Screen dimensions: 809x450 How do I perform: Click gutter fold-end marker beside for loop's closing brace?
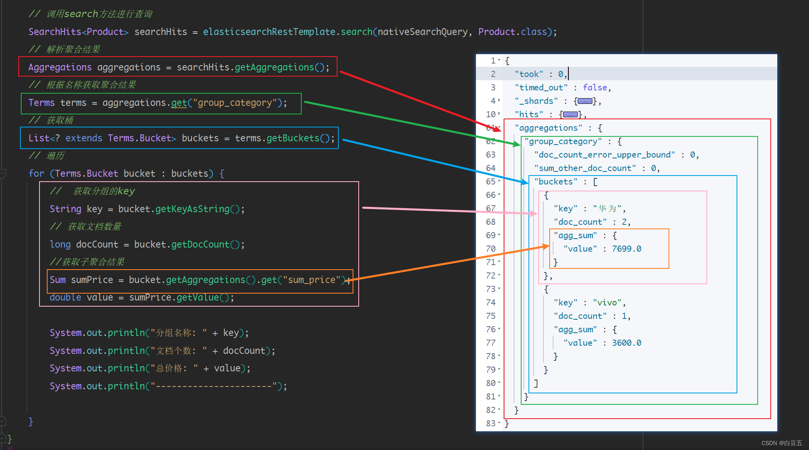[x=2, y=421]
